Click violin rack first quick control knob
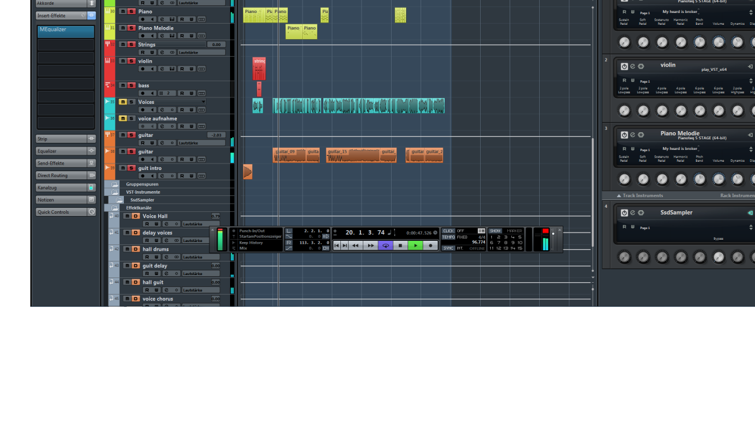The height and width of the screenshot is (425, 755). 624,111
